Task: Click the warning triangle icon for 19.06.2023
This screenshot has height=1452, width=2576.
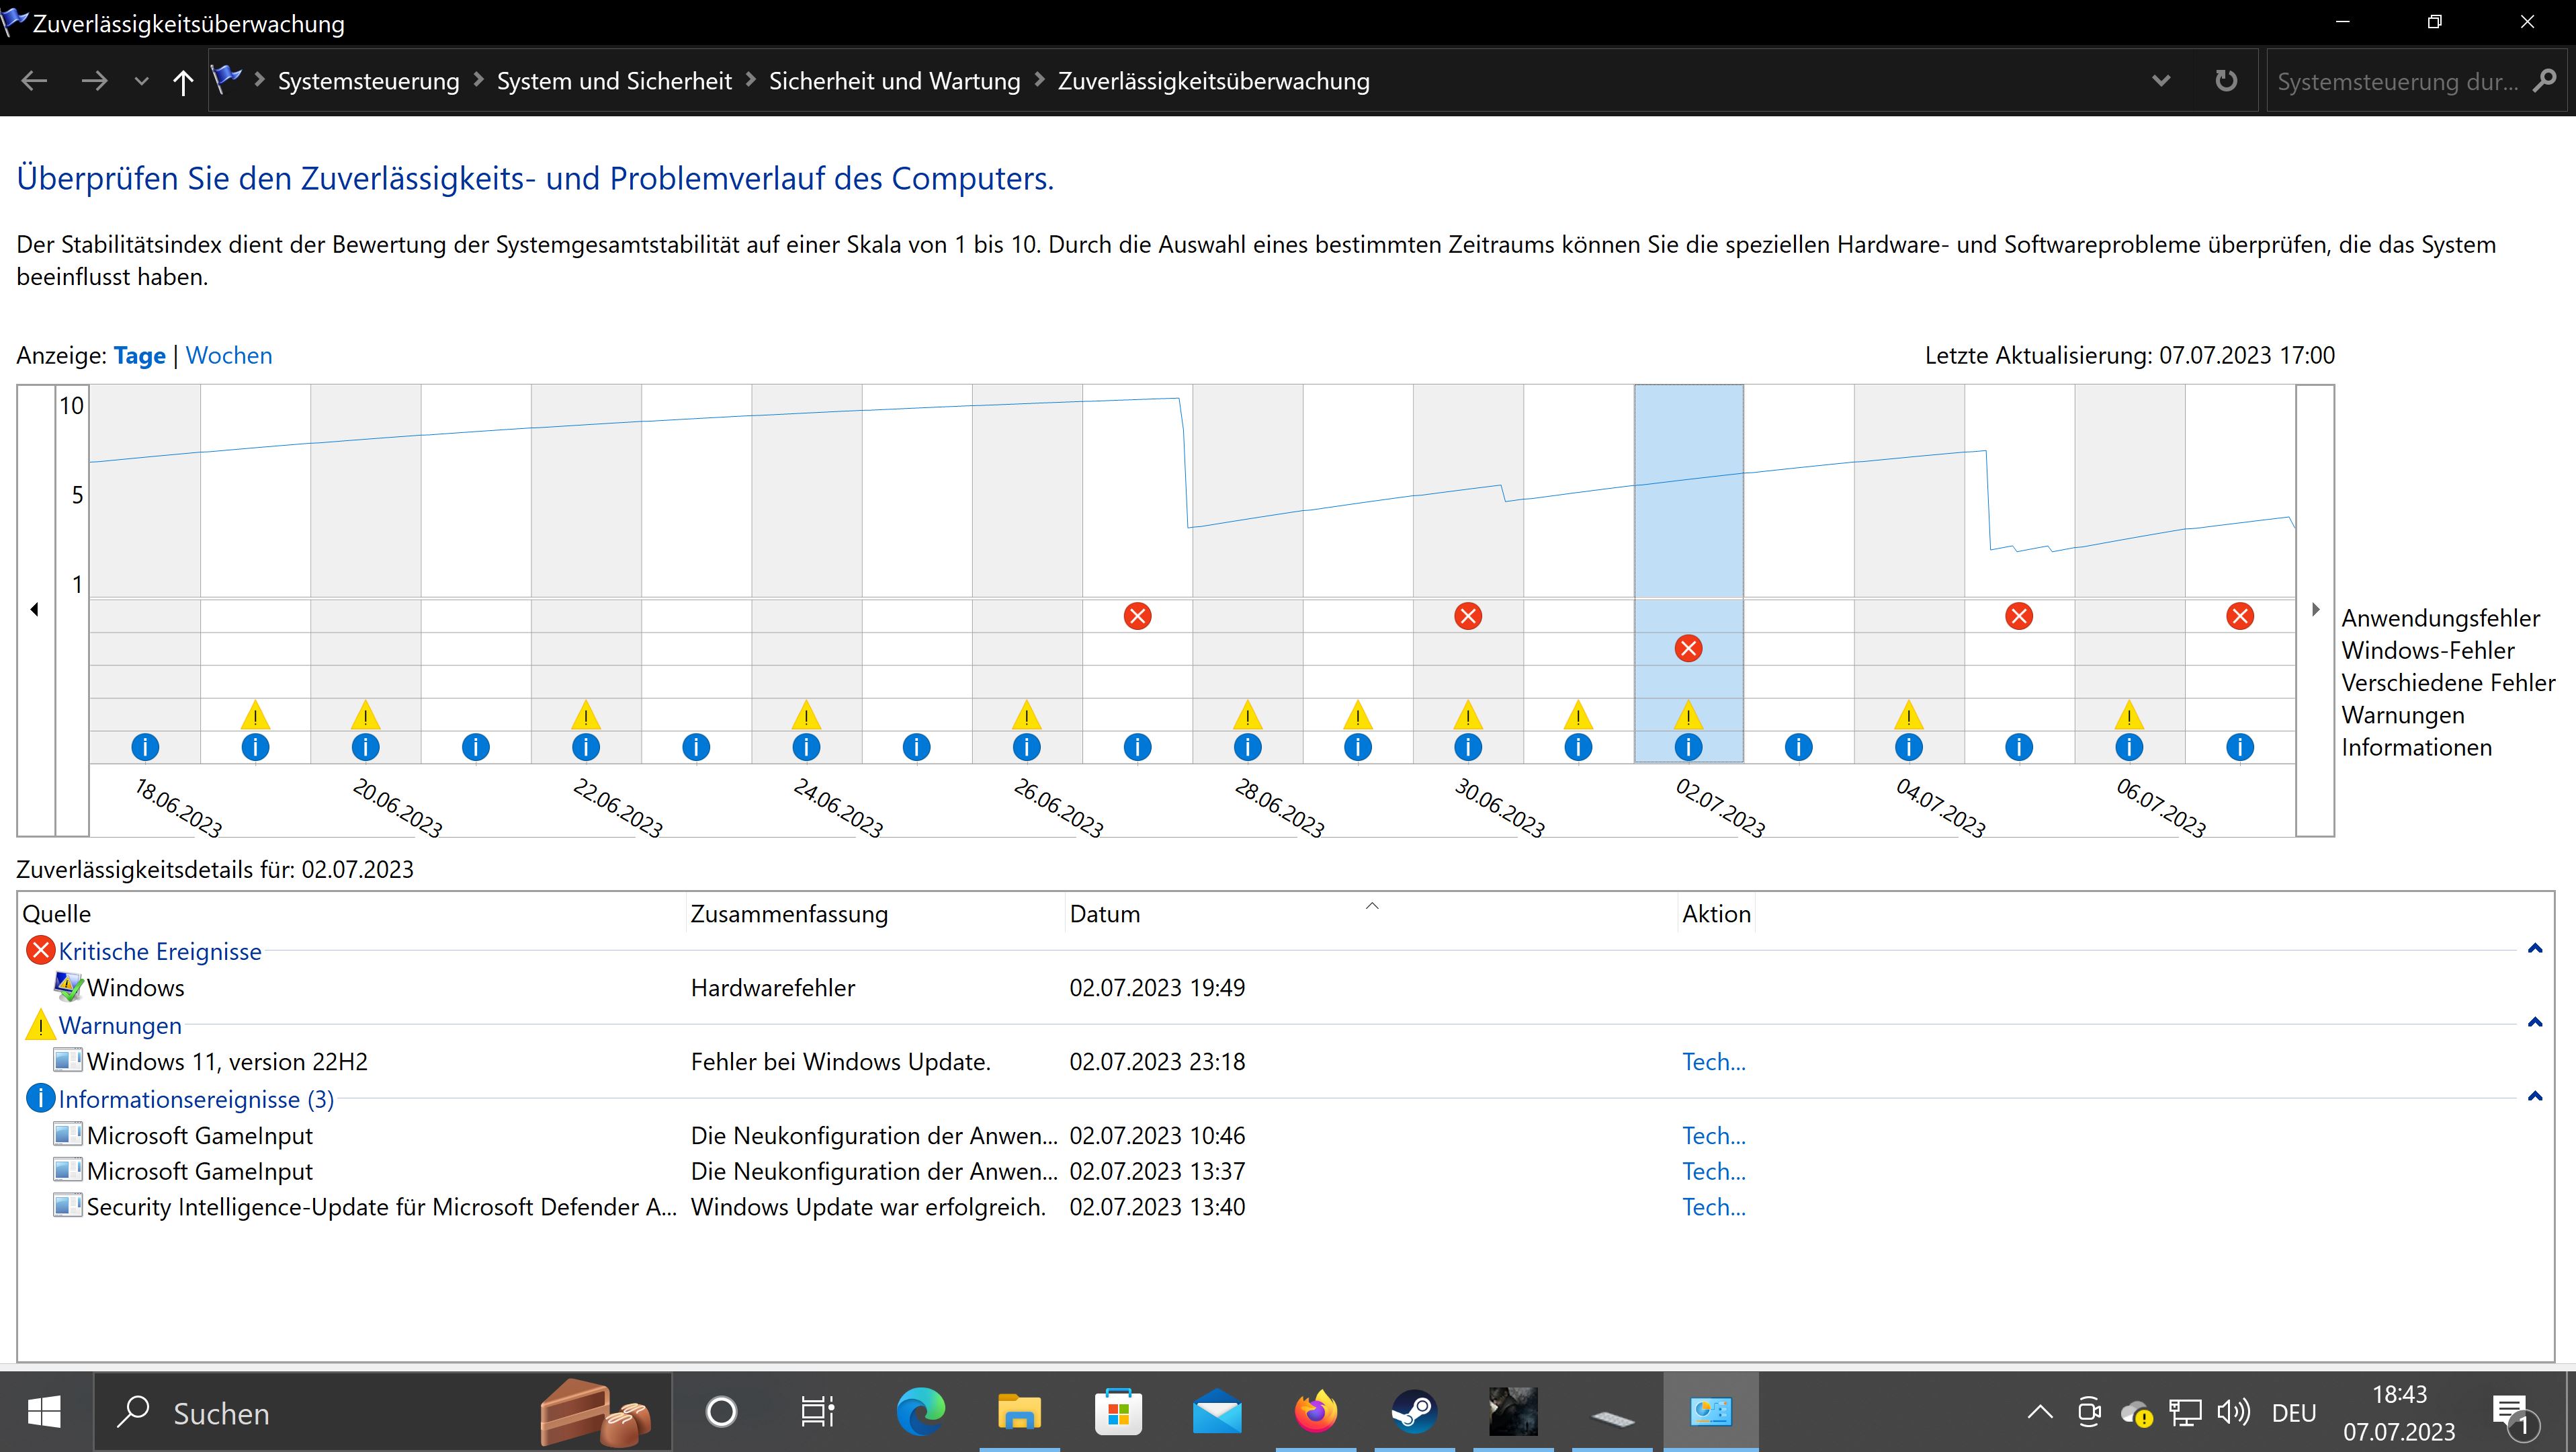Action: coord(255,715)
